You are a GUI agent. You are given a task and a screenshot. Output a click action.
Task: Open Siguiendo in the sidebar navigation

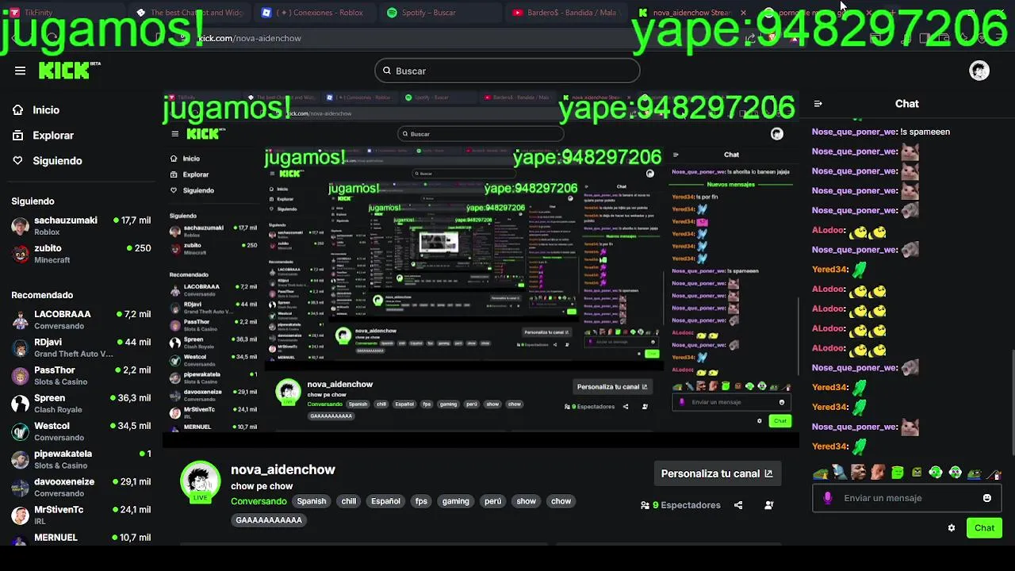point(57,161)
